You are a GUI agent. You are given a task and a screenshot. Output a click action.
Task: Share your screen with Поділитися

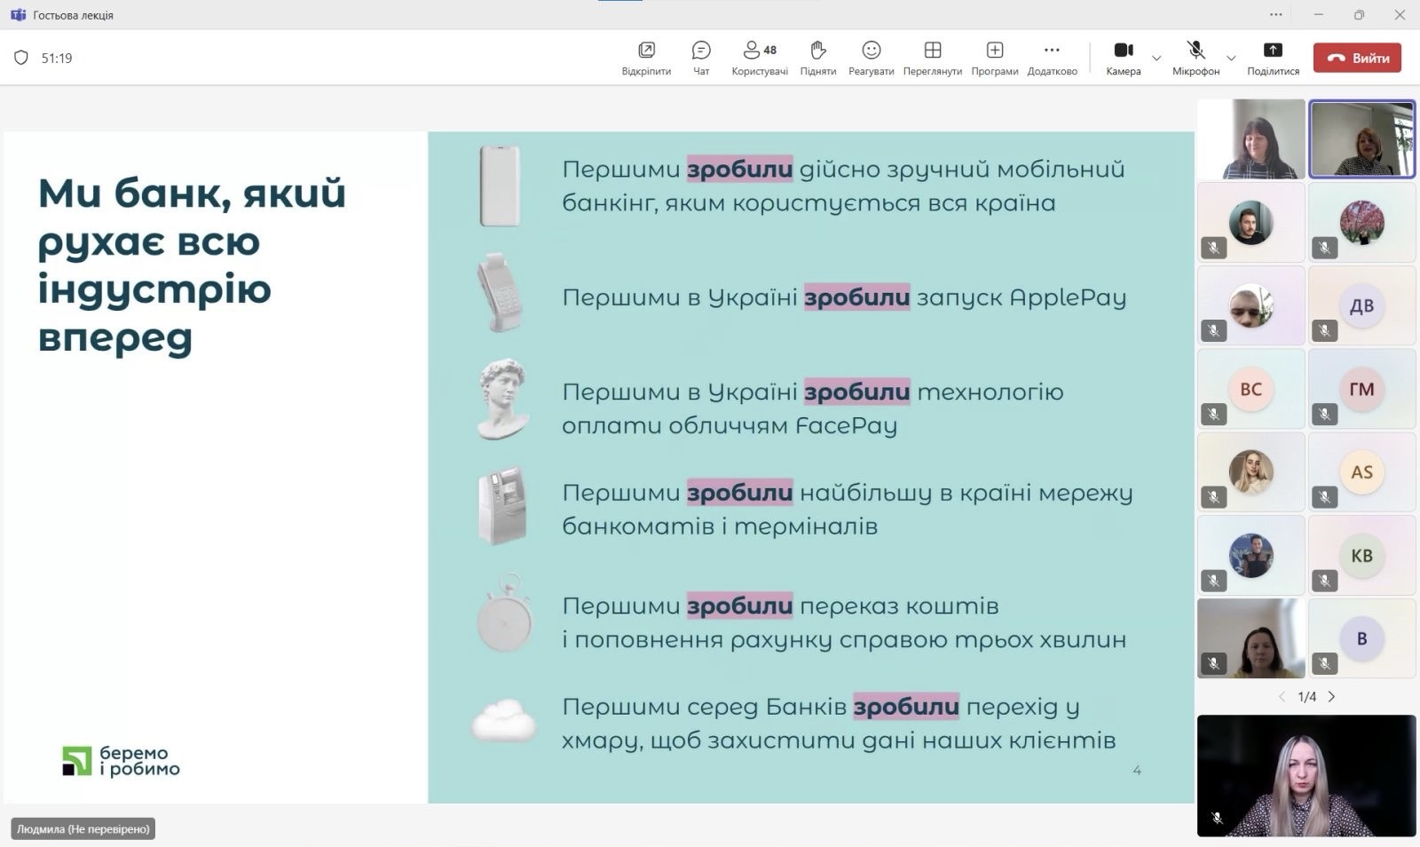(1273, 58)
